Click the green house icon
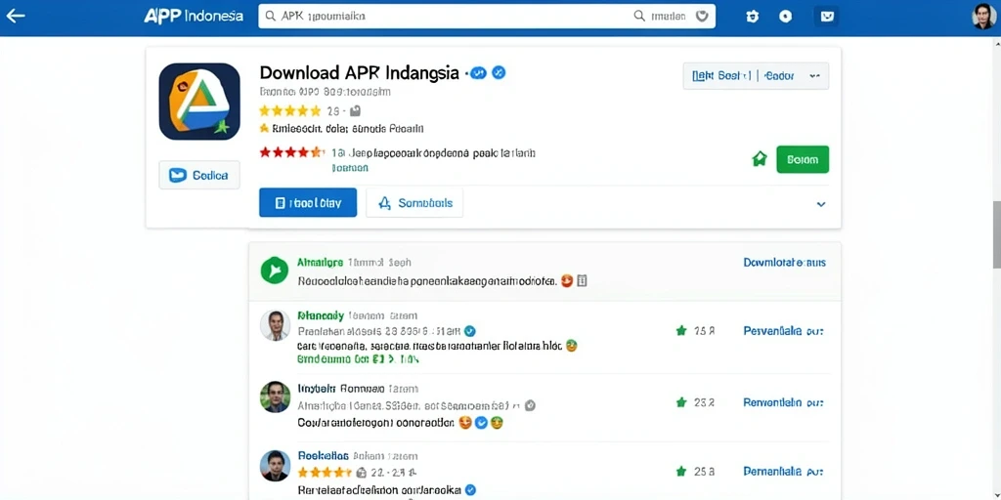The height and width of the screenshot is (500, 1001). (760, 159)
